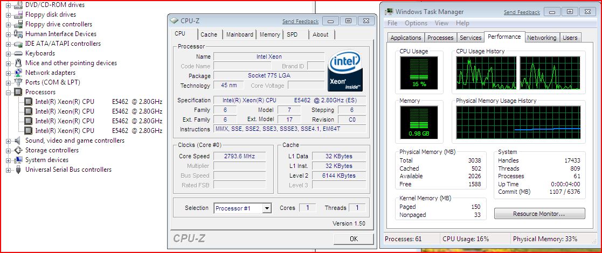
Task: Click the Windows Task Manager title bar icon
Action: (389, 12)
